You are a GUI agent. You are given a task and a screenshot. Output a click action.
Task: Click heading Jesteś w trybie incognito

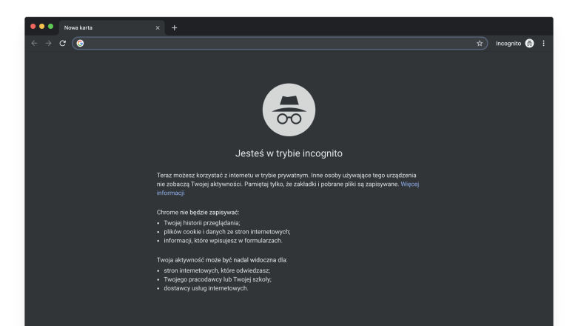[x=289, y=153]
